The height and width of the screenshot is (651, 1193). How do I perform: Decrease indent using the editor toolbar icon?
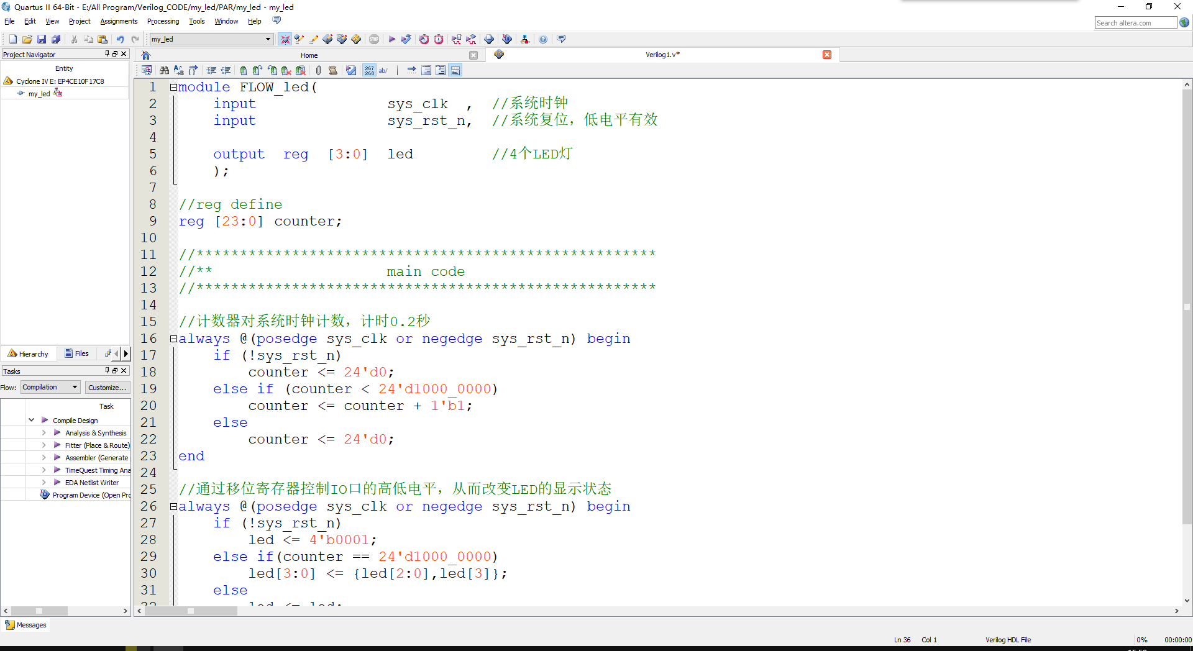click(226, 70)
